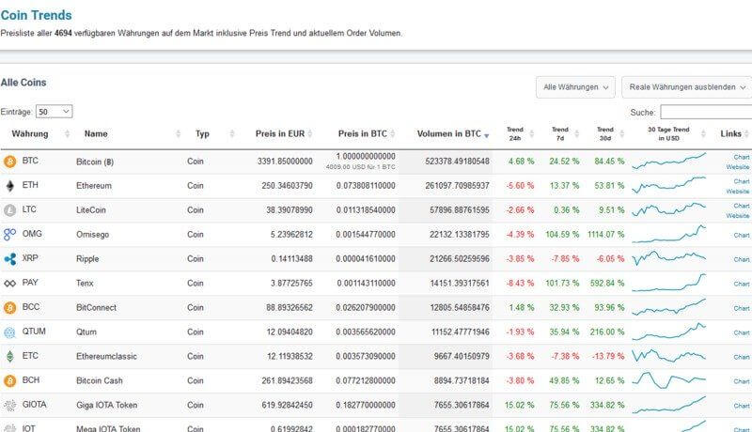Click the Qtum QTUM icon
The width and height of the screenshot is (752, 432).
coord(9,332)
